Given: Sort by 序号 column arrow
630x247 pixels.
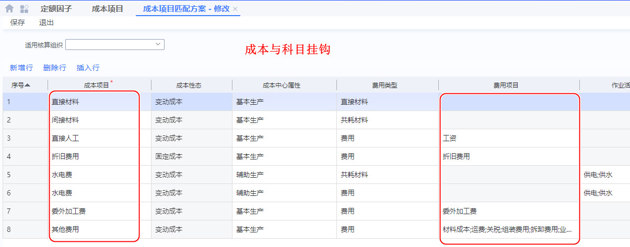Looking at the screenshot, I should (27, 85).
